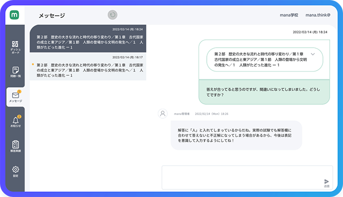This screenshot has height=197, width=343.
Task: Select the message thread dated 18:24
Action: [x=88, y=38]
